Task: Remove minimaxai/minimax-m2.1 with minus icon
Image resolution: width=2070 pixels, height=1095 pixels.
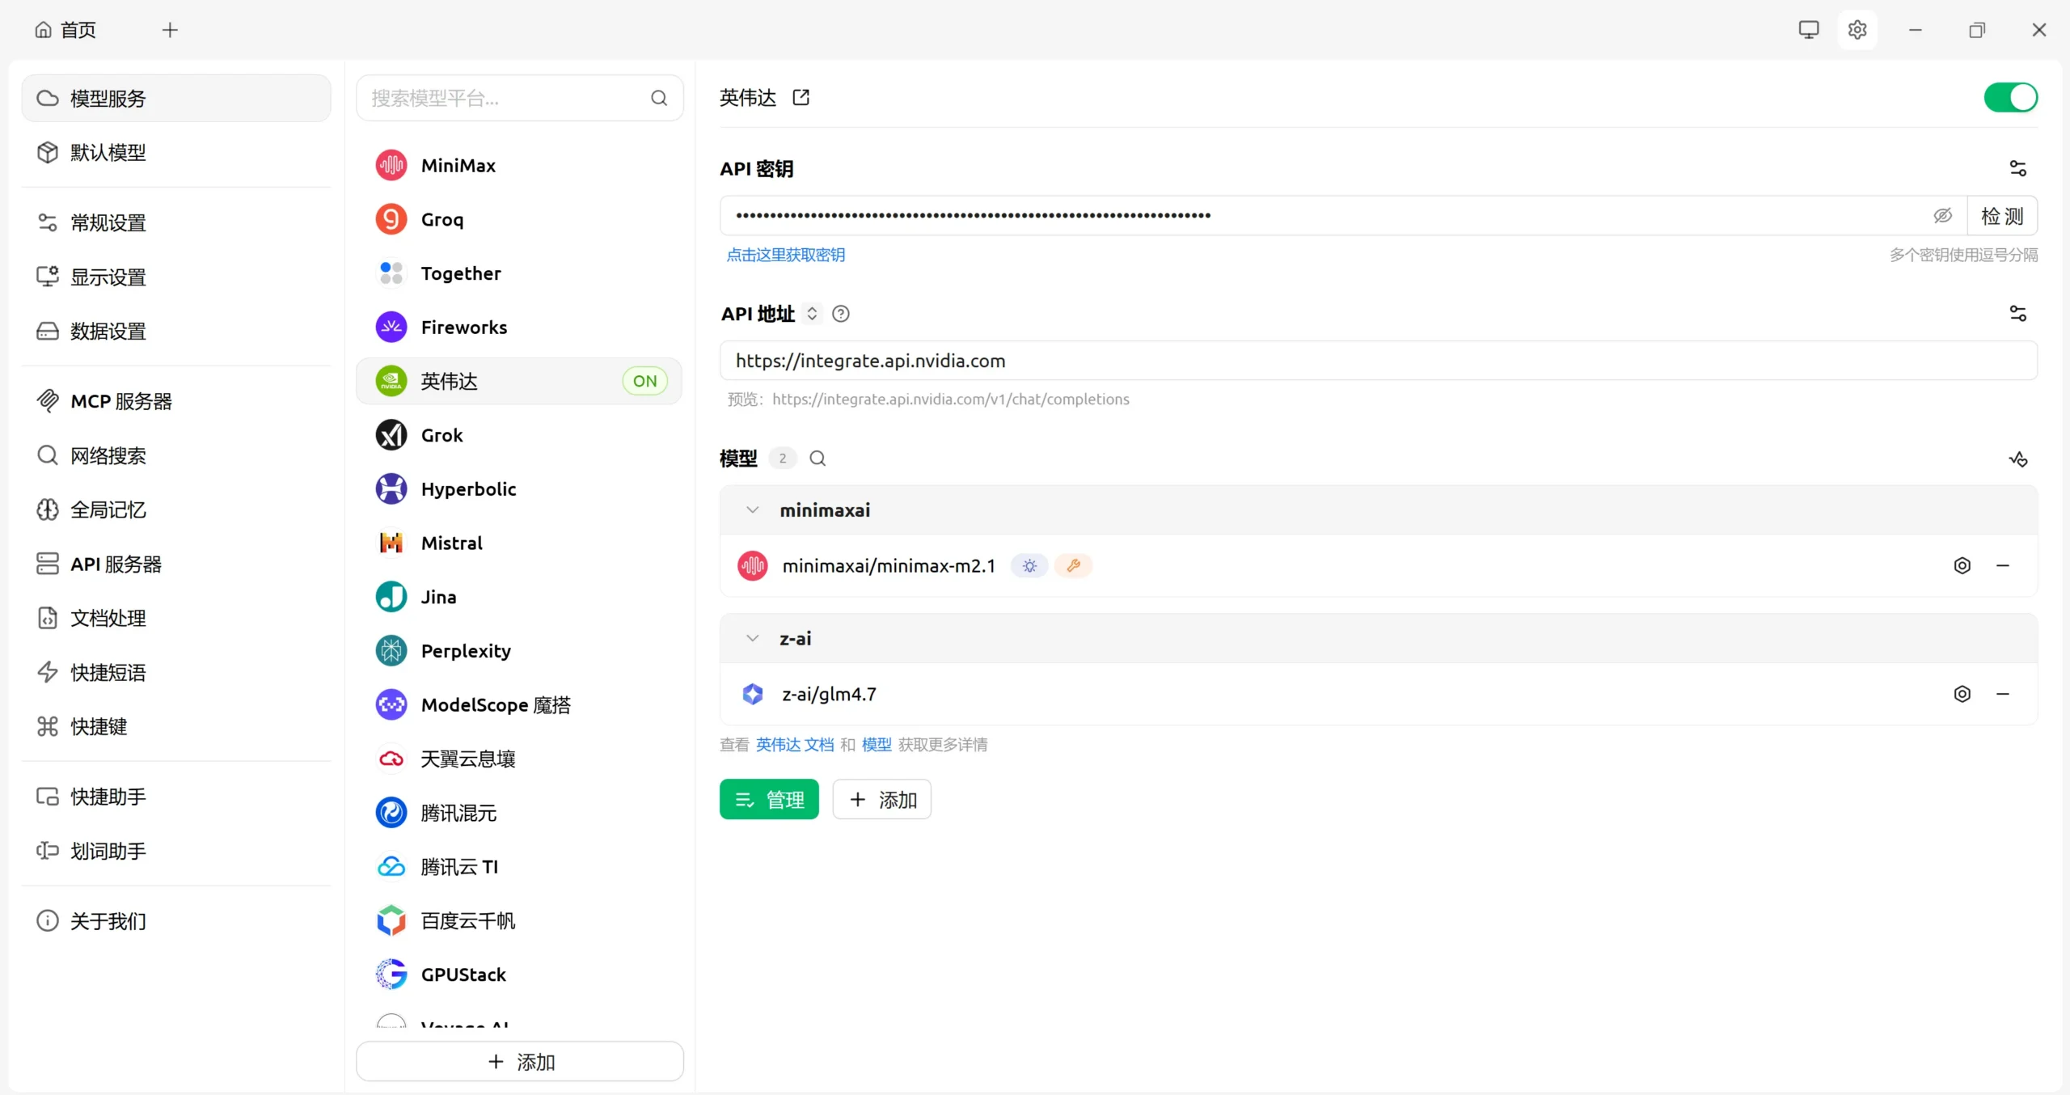Action: pos(2004,565)
